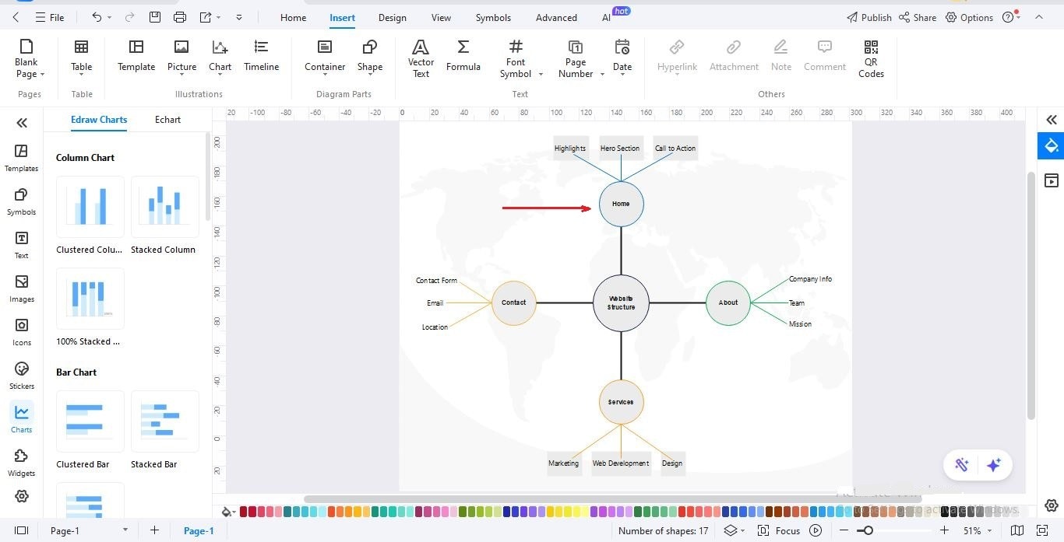
Task: Open the Chart tool in ribbon
Action: click(x=220, y=58)
